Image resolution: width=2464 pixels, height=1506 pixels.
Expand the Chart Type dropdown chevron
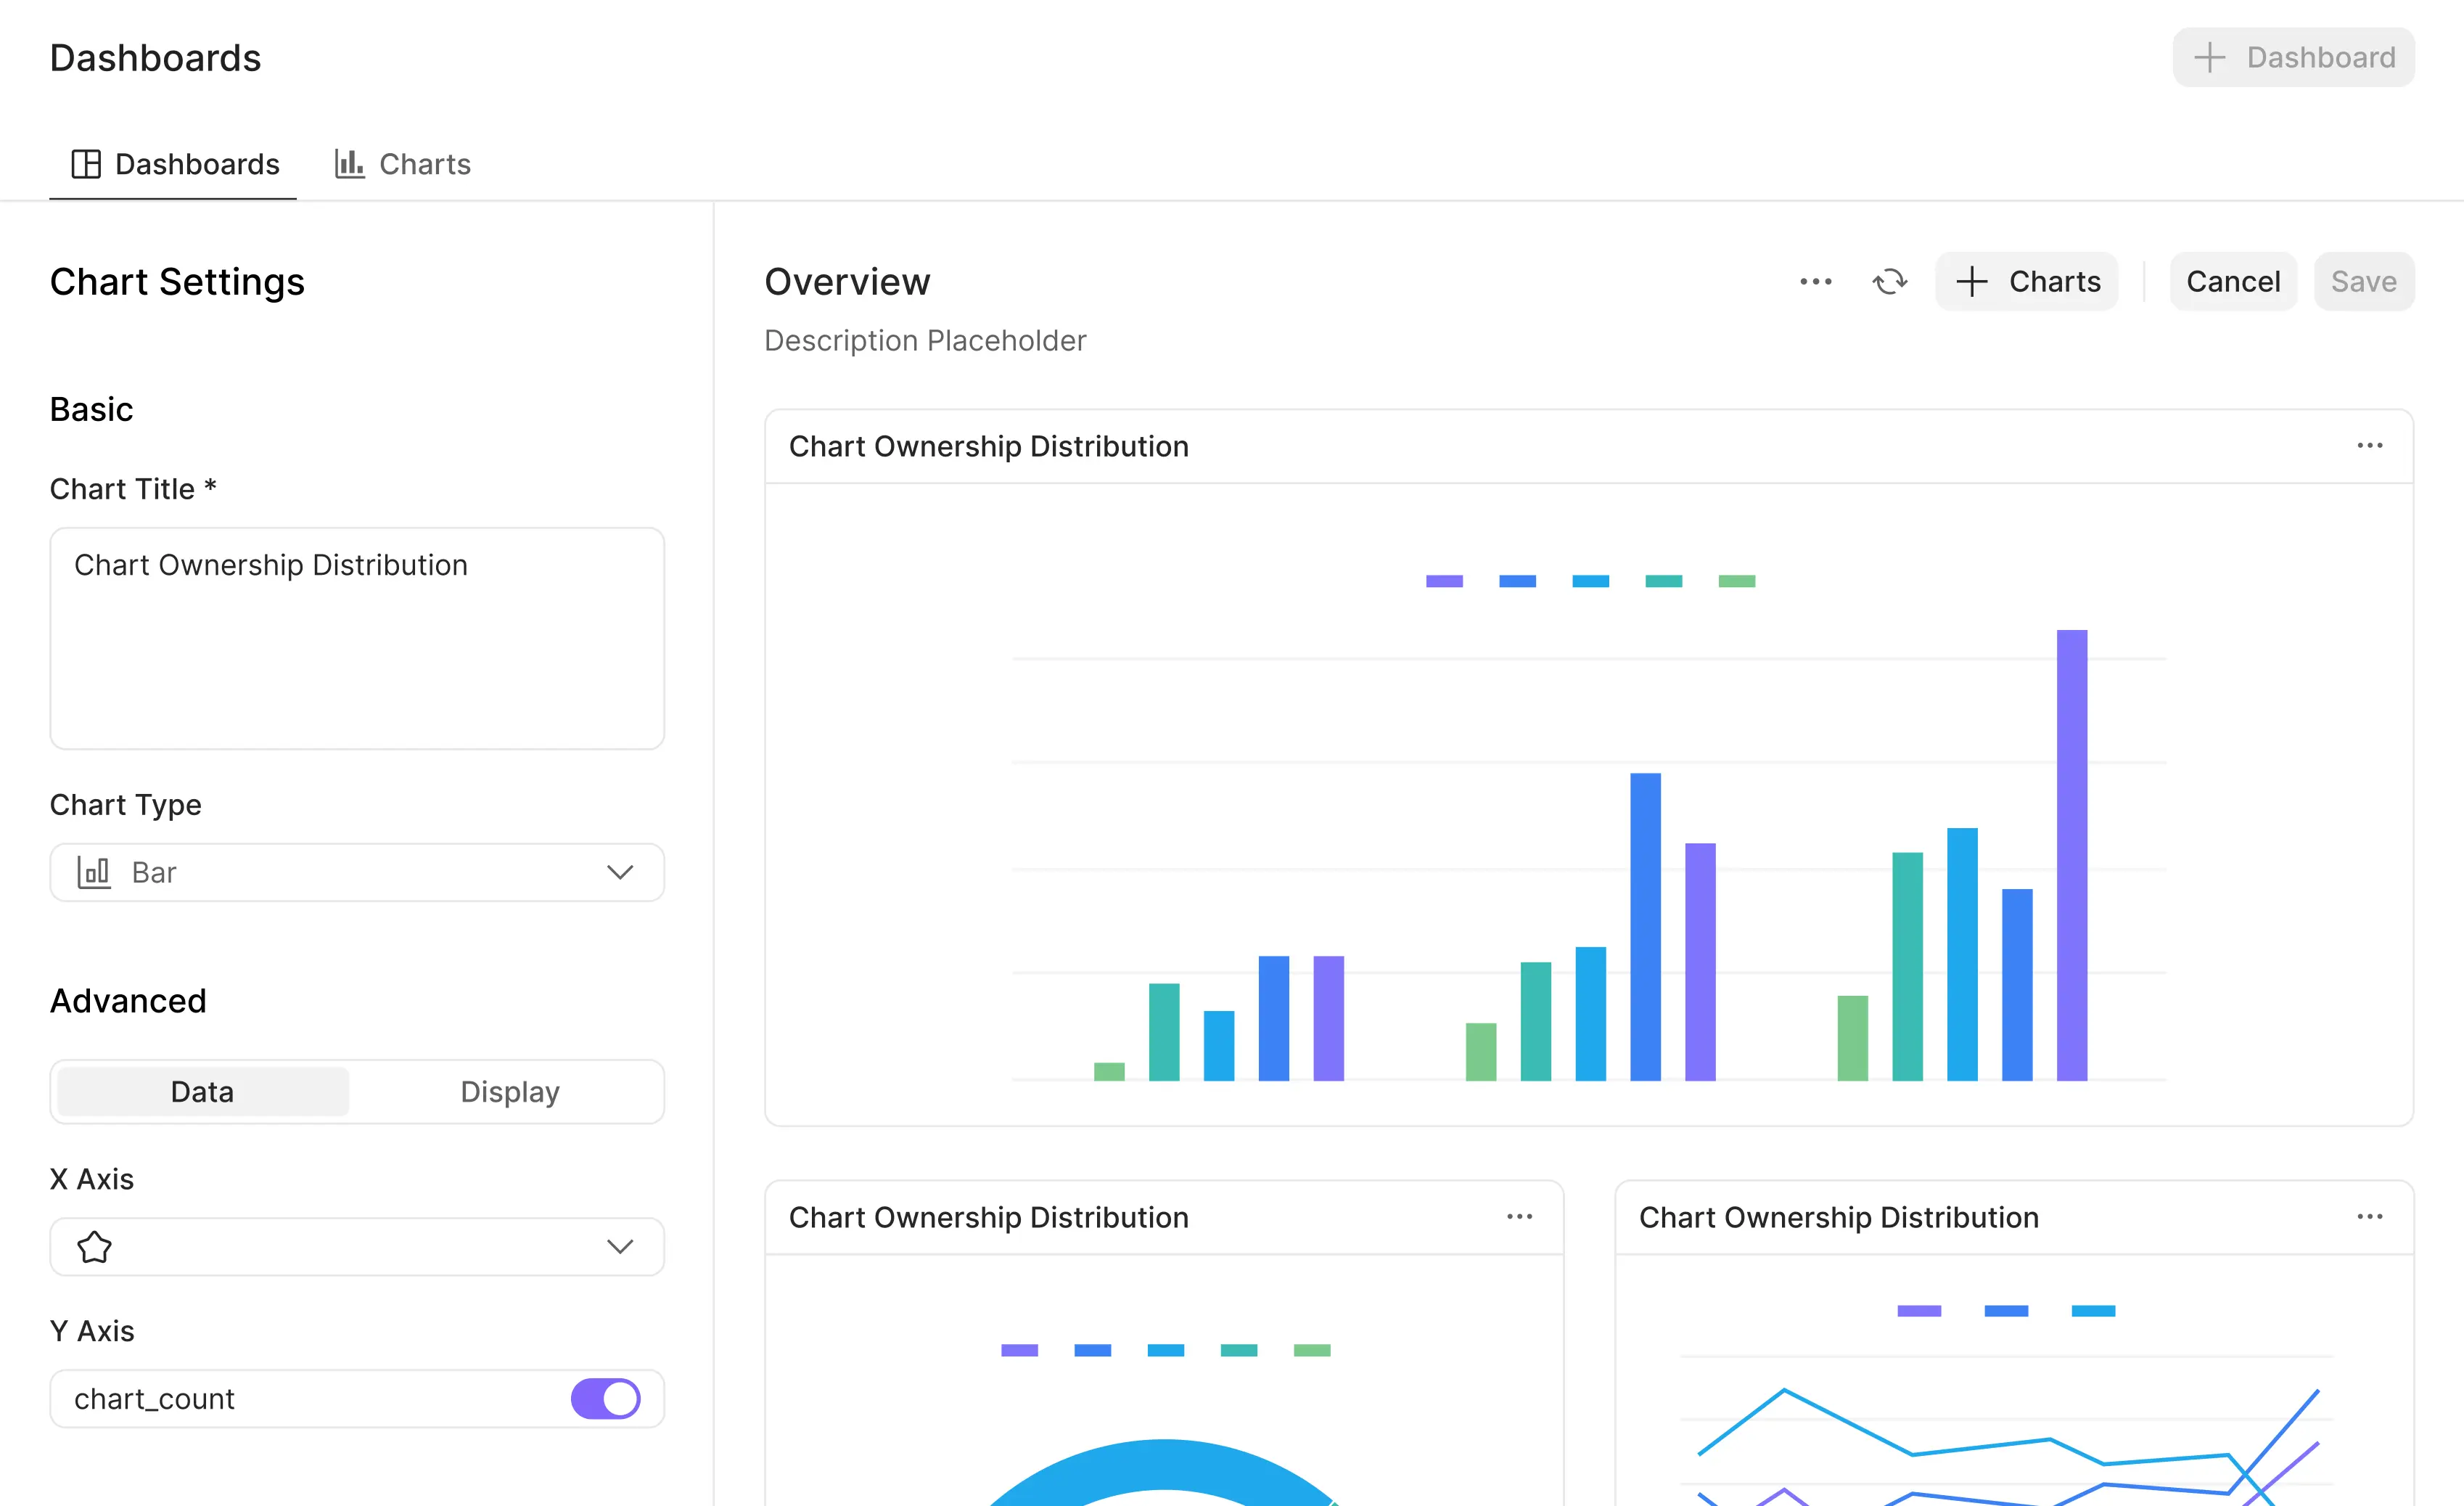click(620, 872)
